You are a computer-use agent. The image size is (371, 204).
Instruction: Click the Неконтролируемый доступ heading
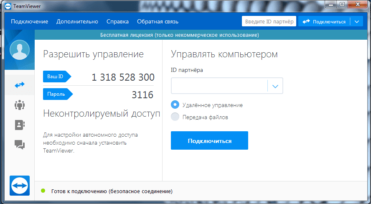click(102, 114)
